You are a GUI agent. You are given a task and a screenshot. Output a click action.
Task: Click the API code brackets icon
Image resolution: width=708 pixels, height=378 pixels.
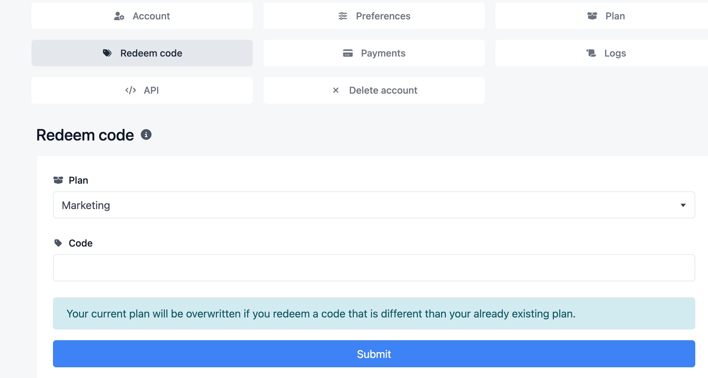pos(130,90)
